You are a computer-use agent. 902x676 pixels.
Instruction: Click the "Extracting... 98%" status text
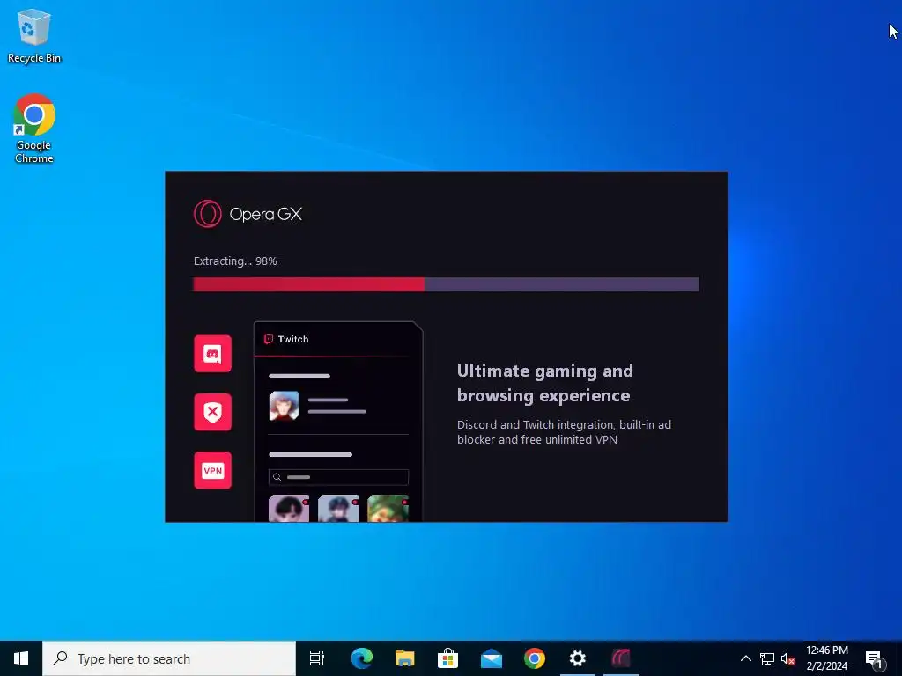tap(235, 261)
